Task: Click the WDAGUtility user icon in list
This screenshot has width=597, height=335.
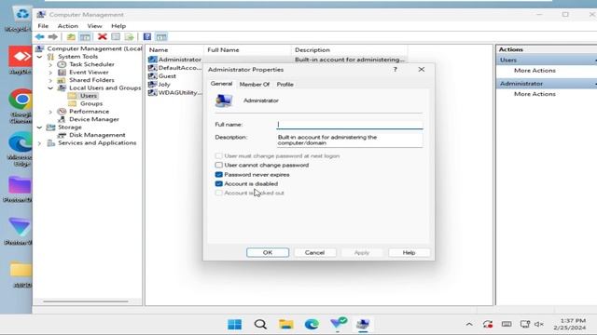Action: click(x=153, y=93)
